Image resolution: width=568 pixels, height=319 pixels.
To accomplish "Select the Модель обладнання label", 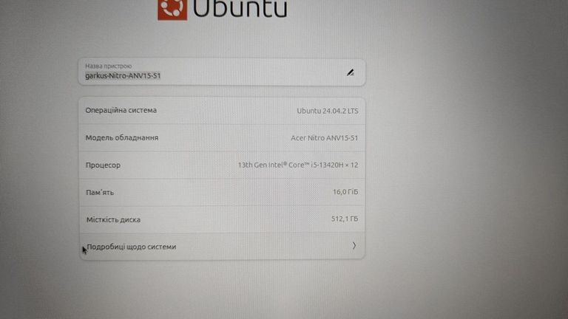I will [122, 138].
